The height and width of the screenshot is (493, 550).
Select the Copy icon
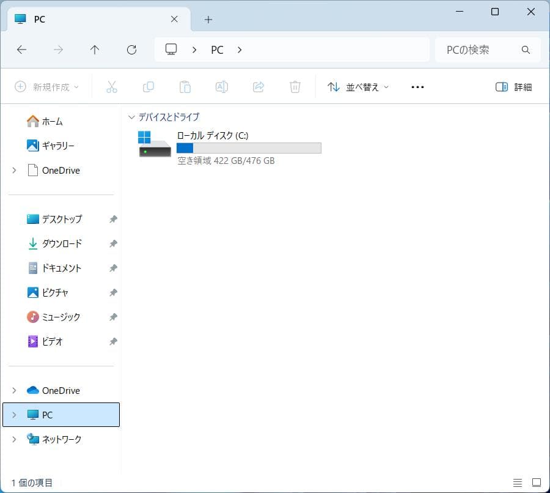click(x=148, y=86)
